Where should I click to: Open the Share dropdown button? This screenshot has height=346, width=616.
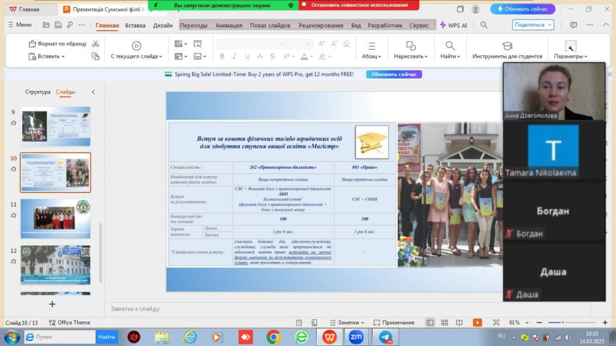533,25
